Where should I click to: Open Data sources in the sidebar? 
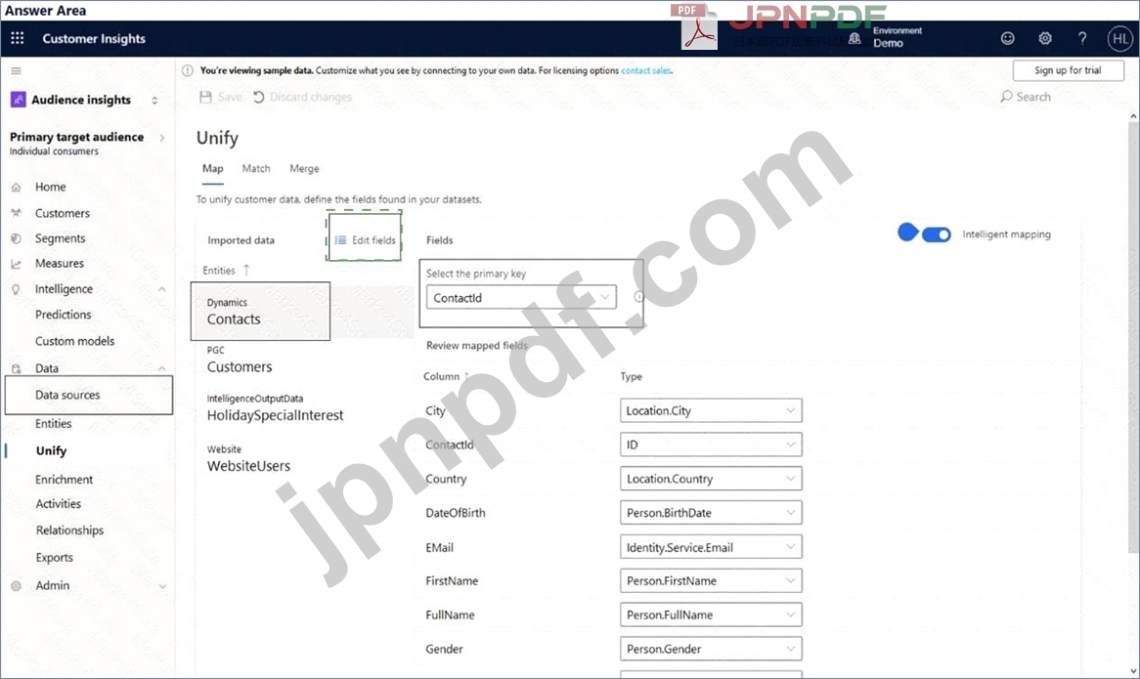click(x=67, y=395)
